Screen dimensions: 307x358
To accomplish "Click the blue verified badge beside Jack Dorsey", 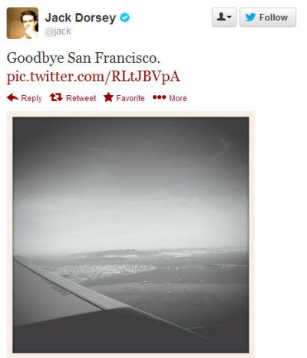I will [124, 18].
